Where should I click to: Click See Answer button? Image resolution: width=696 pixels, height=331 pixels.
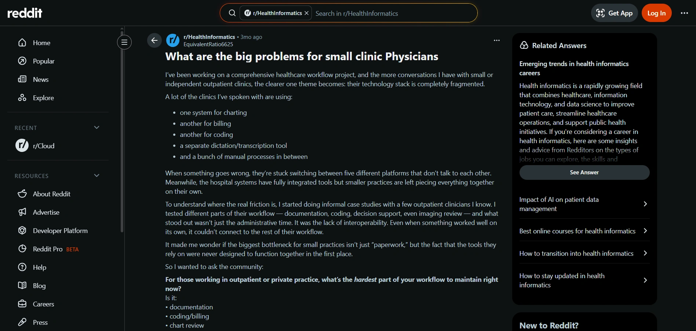584,172
